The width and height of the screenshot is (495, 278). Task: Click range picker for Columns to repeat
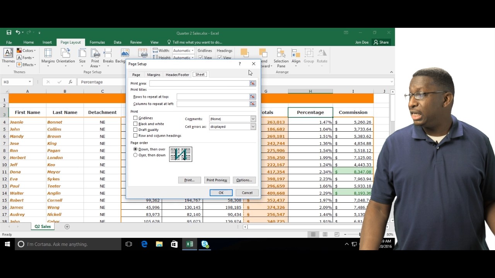pyautogui.click(x=253, y=104)
